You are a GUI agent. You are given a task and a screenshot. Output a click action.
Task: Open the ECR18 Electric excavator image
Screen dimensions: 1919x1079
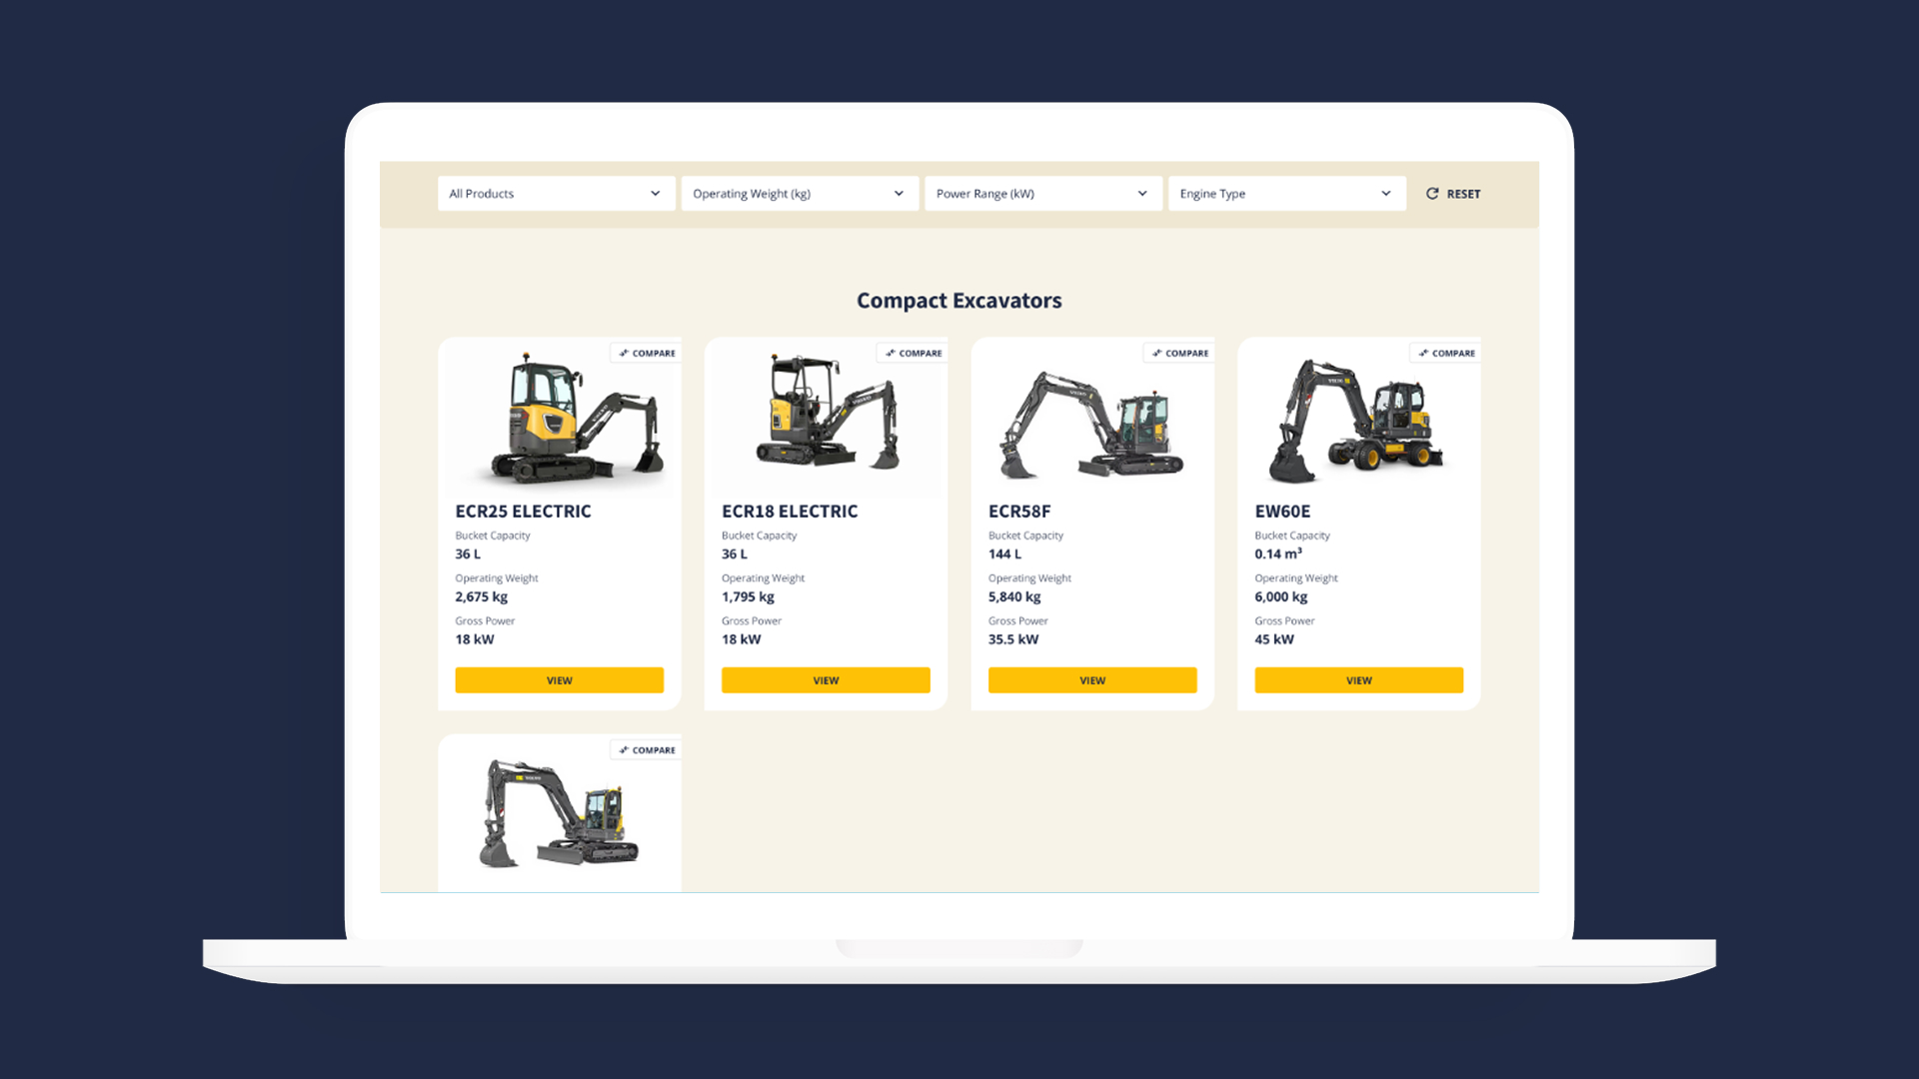click(x=828, y=412)
